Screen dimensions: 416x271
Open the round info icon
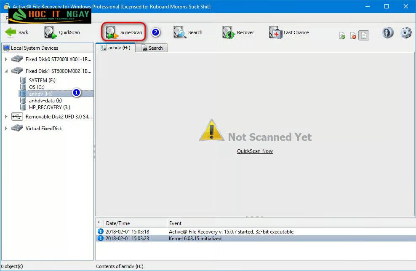point(388,33)
